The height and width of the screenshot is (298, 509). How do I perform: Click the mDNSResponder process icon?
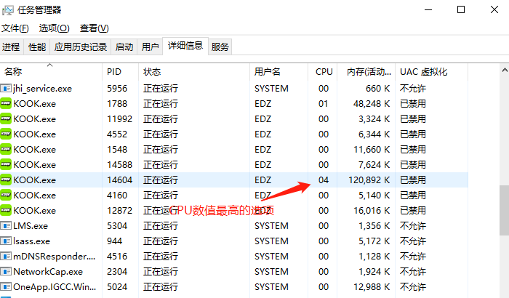click(x=6, y=256)
